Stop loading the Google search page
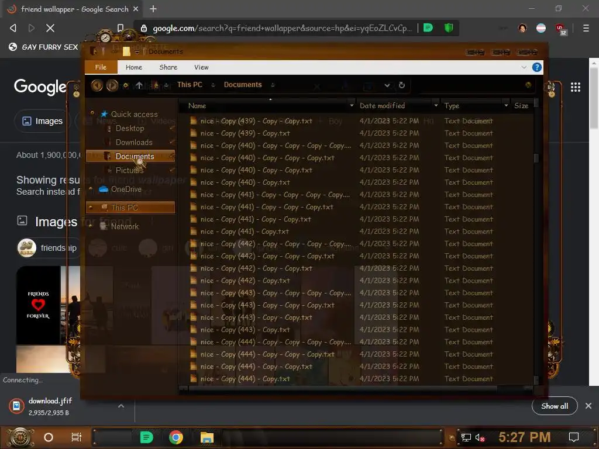Image resolution: width=599 pixels, height=449 pixels. 50,28
